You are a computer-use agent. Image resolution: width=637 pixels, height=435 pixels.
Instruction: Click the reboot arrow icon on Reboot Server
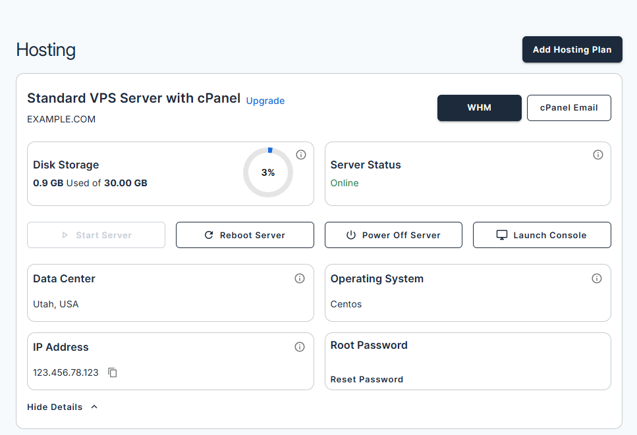(208, 234)
